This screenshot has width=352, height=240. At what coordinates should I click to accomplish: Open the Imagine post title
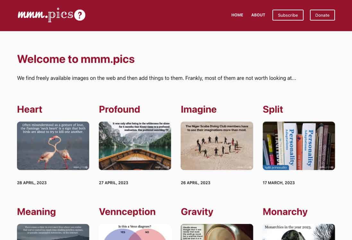199,109
